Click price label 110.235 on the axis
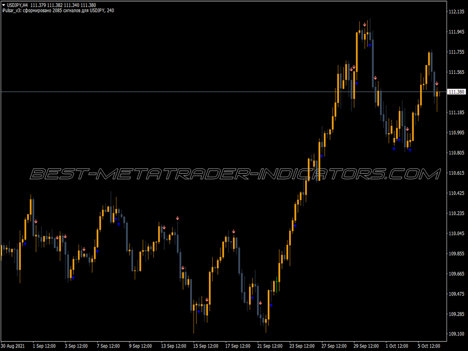 pyautogui.click(x=457, y=213)
